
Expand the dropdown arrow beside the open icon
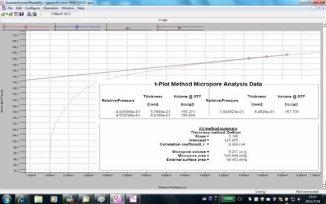[x=7, y=14]
